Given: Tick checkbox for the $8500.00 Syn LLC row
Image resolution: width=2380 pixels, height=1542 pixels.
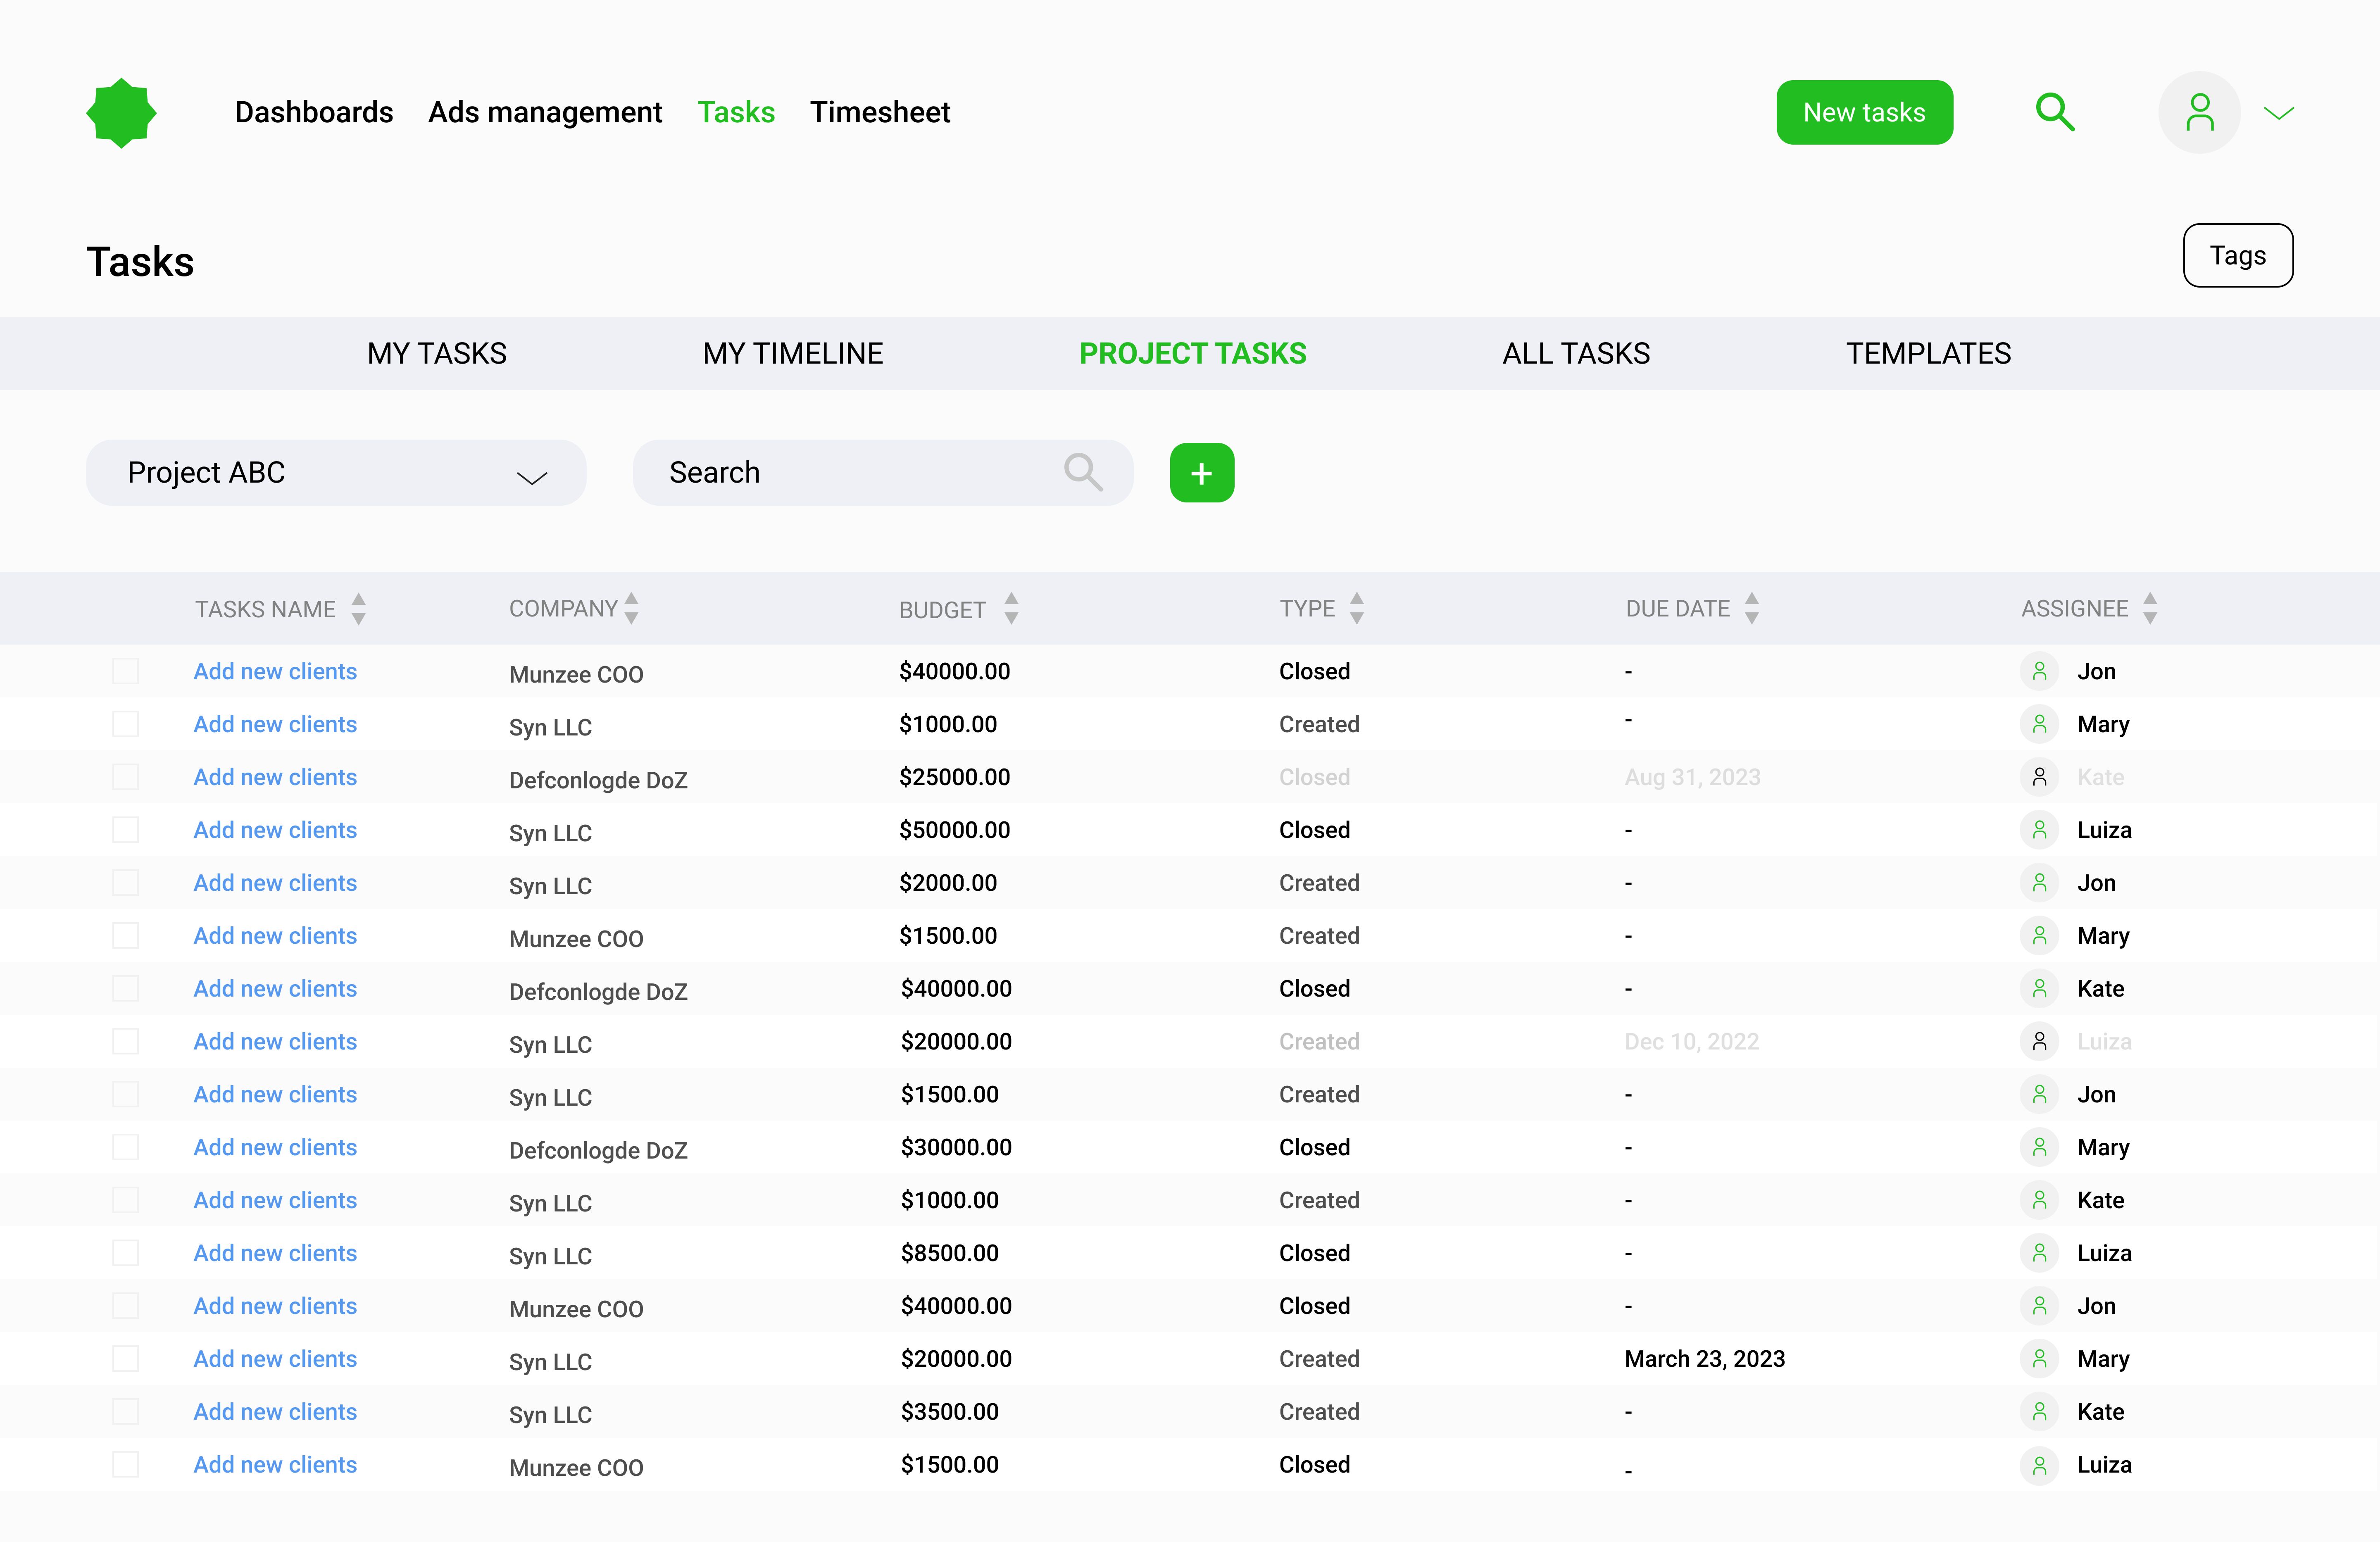Looking at the screenshot, I should tap(126, 1253).
